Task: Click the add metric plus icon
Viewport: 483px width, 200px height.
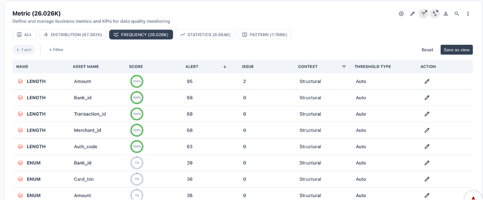Action: coord(401,13)
